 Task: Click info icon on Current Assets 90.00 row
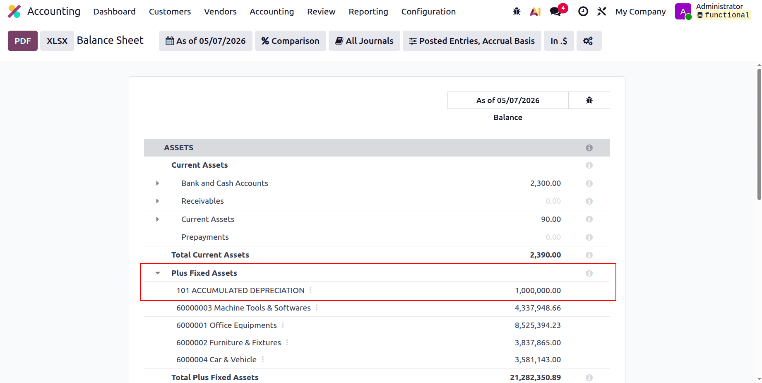point(589,219)
